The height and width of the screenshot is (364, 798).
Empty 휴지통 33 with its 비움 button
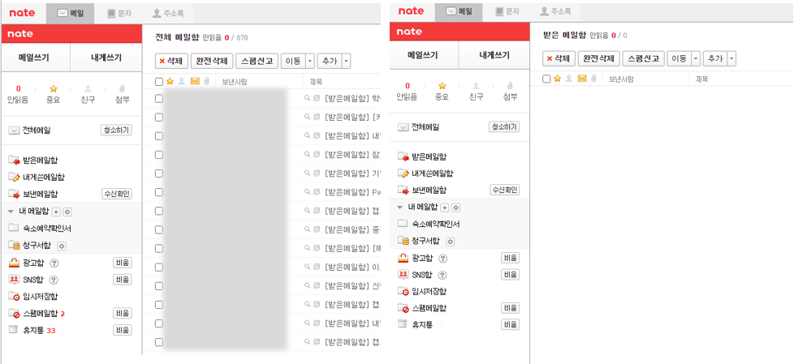[122, 330]
